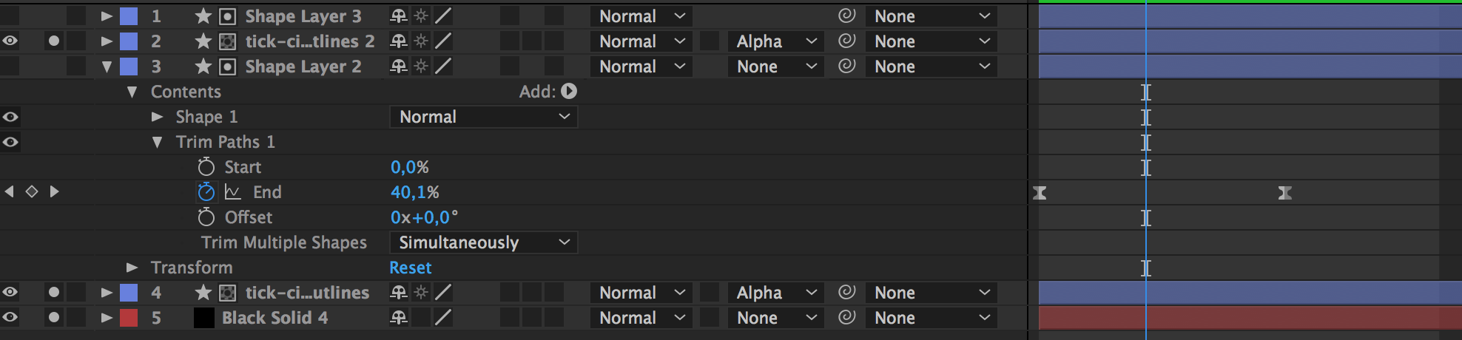Click the red label color of Black Solid 4
The width and height of the screenshot is (1462, 340).
pyautogui.click(x=129, y=318)
